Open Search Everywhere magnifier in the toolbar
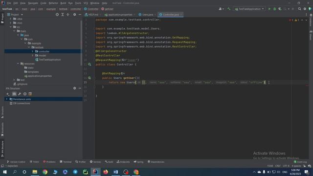This screenshot has height=176, width=313. coord(299,9)
